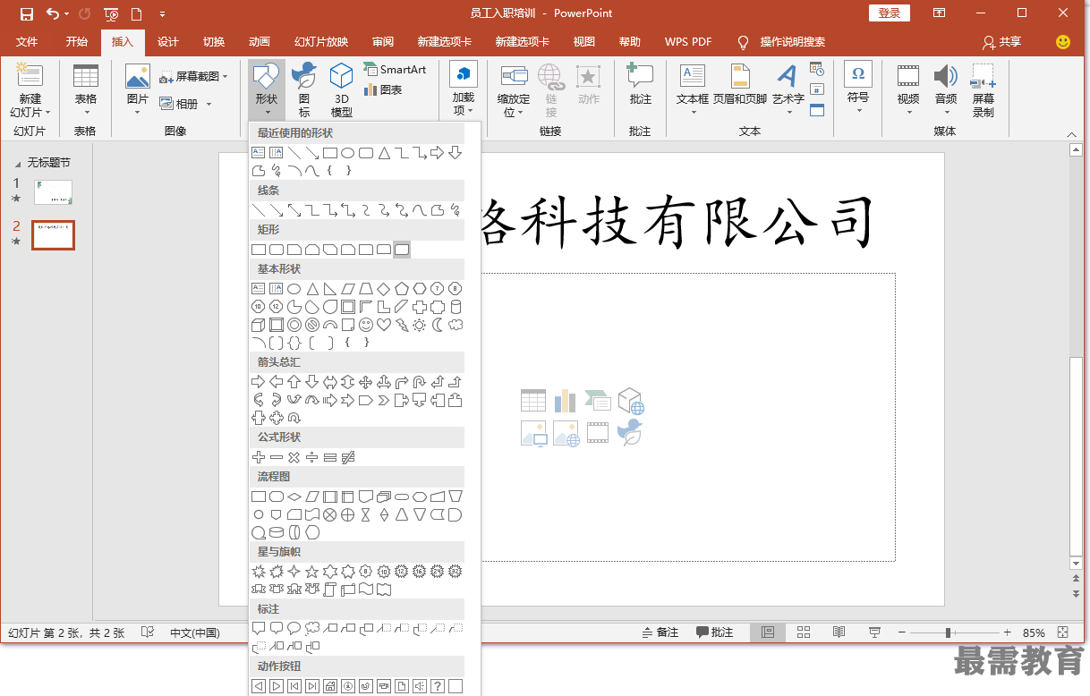The height and width of the screenshot is (696, 1090).
Task: Pick the 5-point star in 星与旗帜
Action: (x=311, y=571)
